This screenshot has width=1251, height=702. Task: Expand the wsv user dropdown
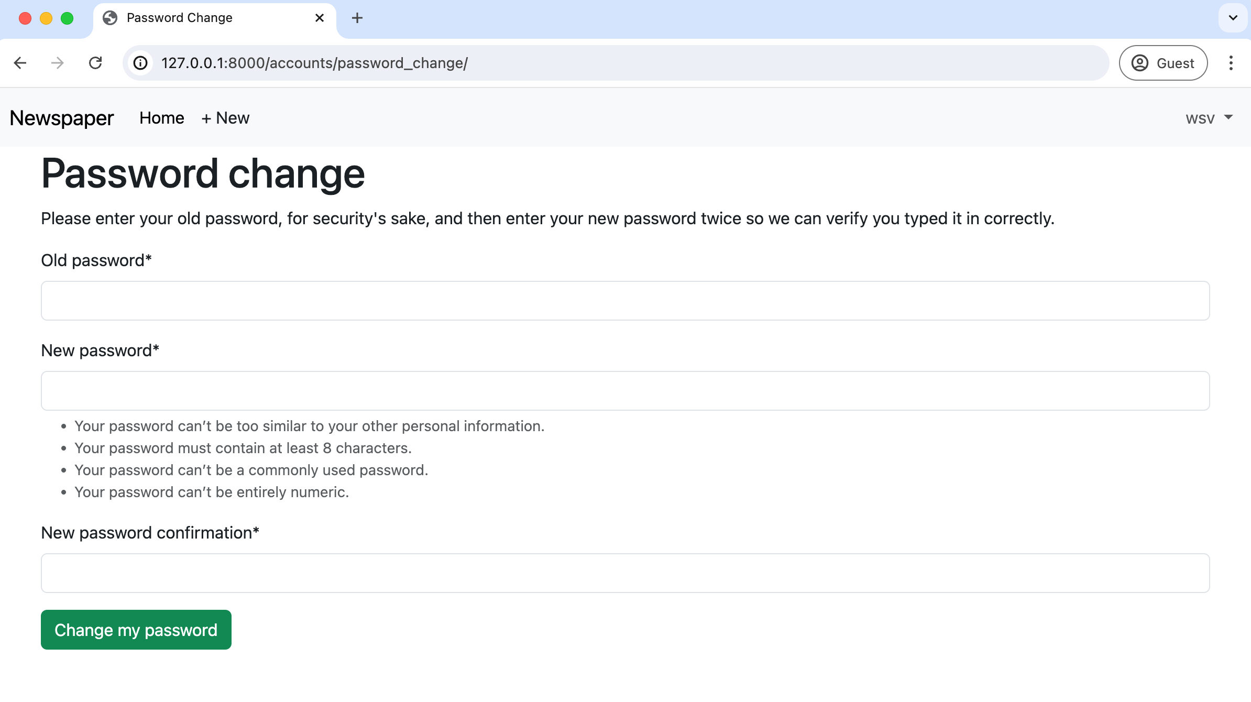(1209, 118)
